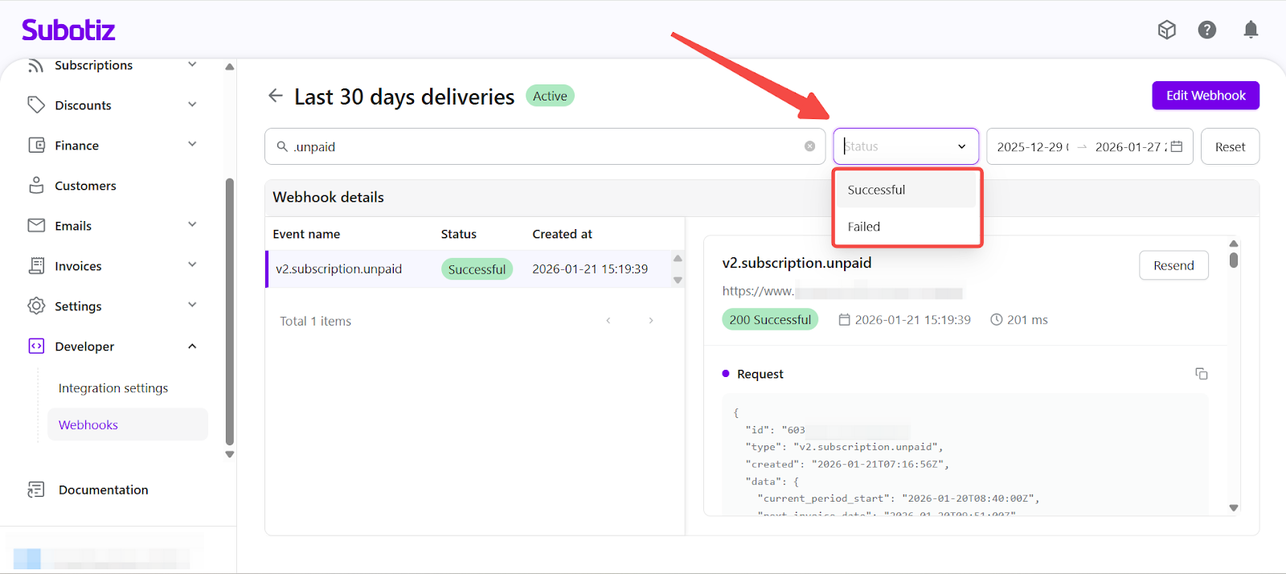Clear the .unpaid search text
This screenshot has height=574, width=1286.
pos(809,146)
